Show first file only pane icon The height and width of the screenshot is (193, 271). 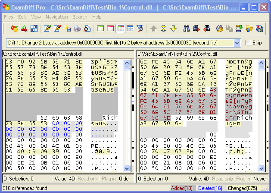(x=100, y=28)
